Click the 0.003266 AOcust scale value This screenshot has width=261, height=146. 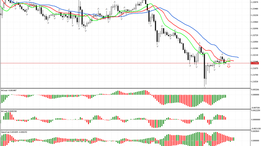255,90
